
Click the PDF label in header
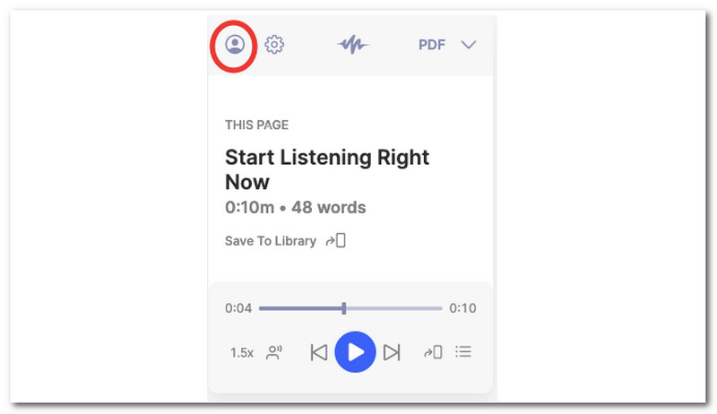coord(432,45)
